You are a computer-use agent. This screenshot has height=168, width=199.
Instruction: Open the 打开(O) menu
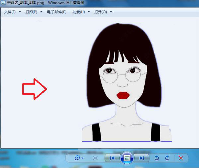point(100,12)
